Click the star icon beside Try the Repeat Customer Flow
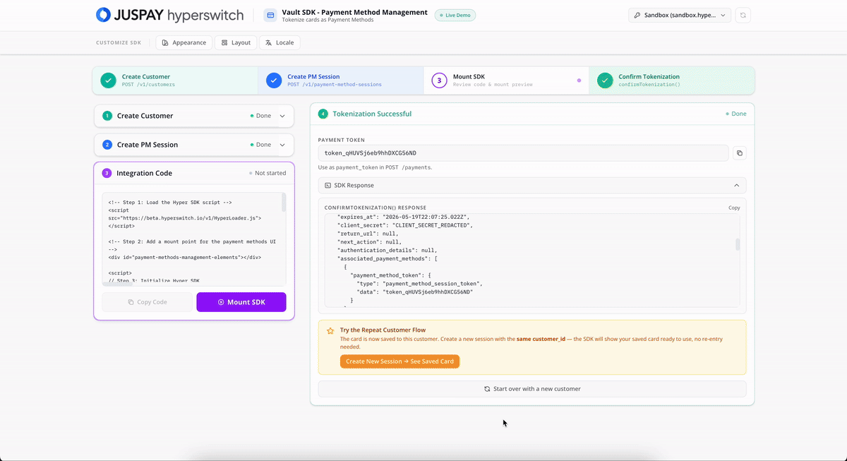The height and width of the screenshot is (461, 847). click(x=330, y=330)
